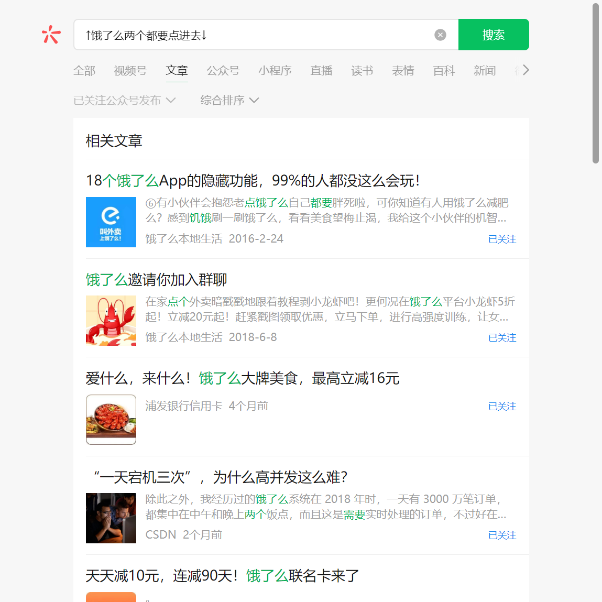Show more tabs with right chevron arrow
The image size is (602, 602).
pyautogui.click(x=526, y=70)
